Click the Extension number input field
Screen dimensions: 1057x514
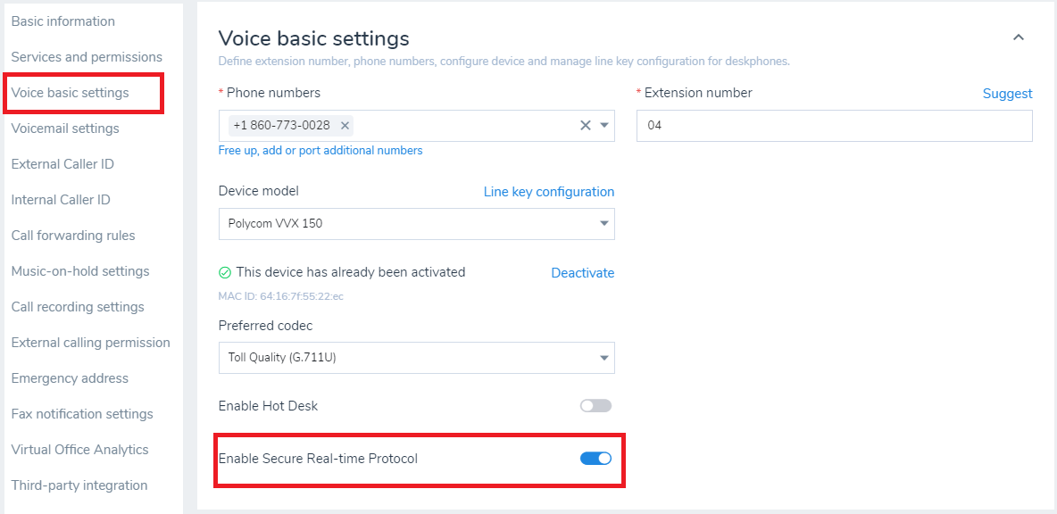[834, 126]
